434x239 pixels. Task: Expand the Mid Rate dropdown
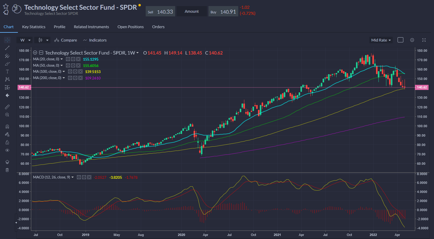coord(381,40)
